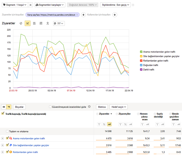The image size is (182, 155).
Task: Toggle Arama motorlarından legend checkbox
Action: [141, 52]
